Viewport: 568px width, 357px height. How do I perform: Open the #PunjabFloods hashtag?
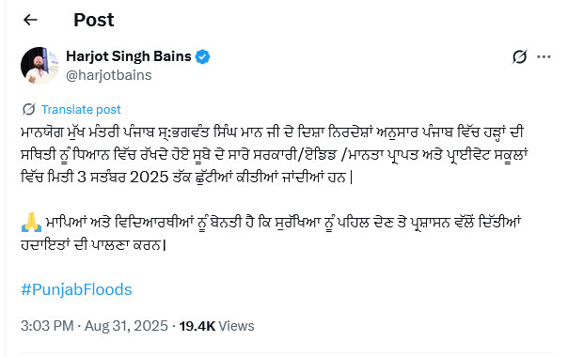coord(76,289)
